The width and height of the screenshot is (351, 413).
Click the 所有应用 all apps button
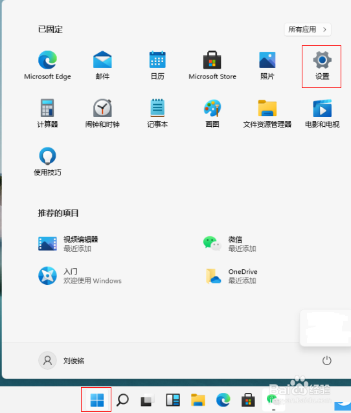[308, 29]
